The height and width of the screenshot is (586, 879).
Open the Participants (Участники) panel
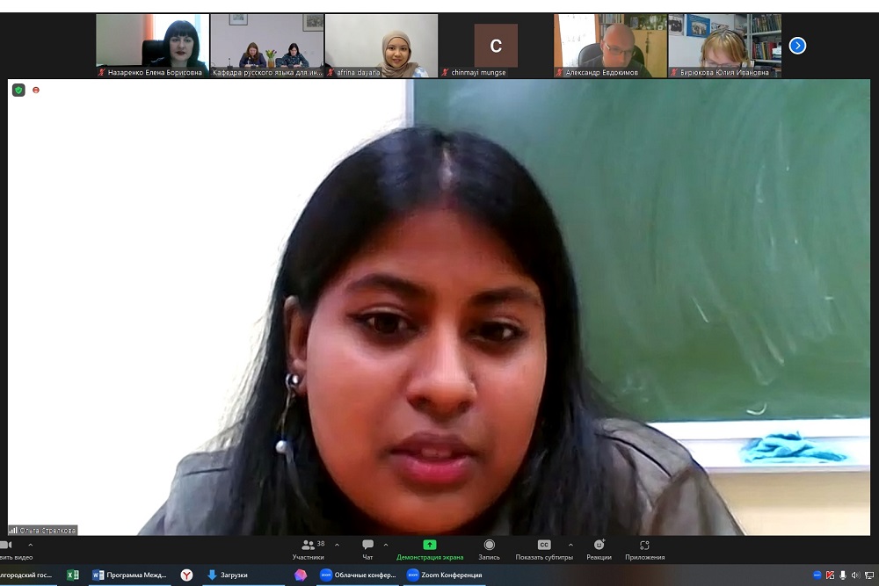(x=309, y=548)
